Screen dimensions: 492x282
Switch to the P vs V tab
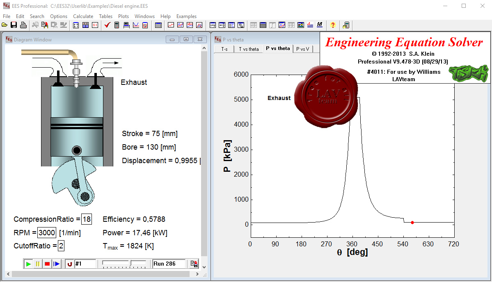[x=303, y=49]
